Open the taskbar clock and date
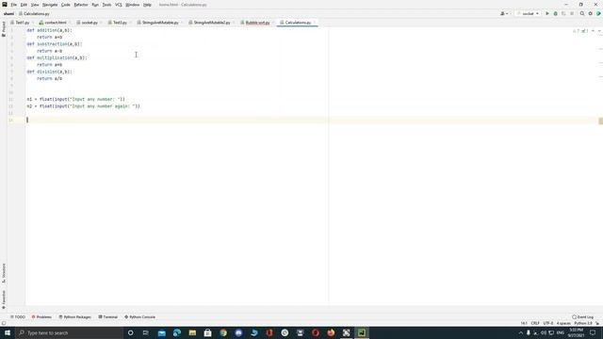The height and width of the screenshot is (339, 603). [576, 332]
